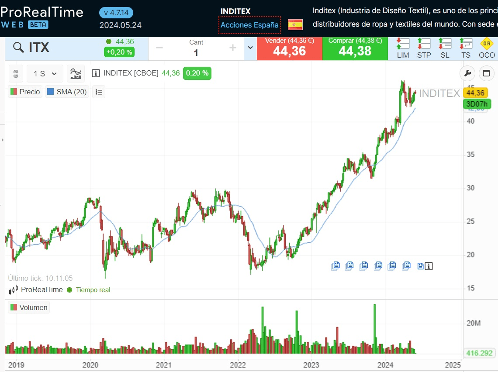This screenshot has width=498, height=372.
Task: Toggle the SMA (20) indicator label
Action: [x=67, y=92]
